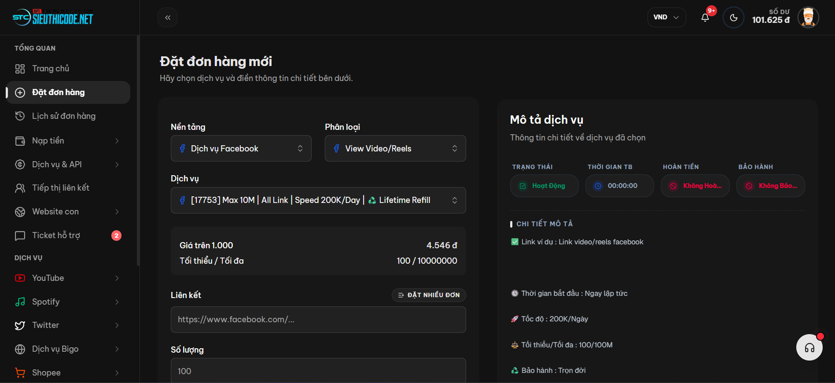Click the Đặt nhiều đơn button
The image size is (835, 383).
[429, 295]
